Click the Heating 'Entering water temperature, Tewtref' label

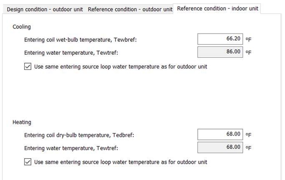(71, 148)
